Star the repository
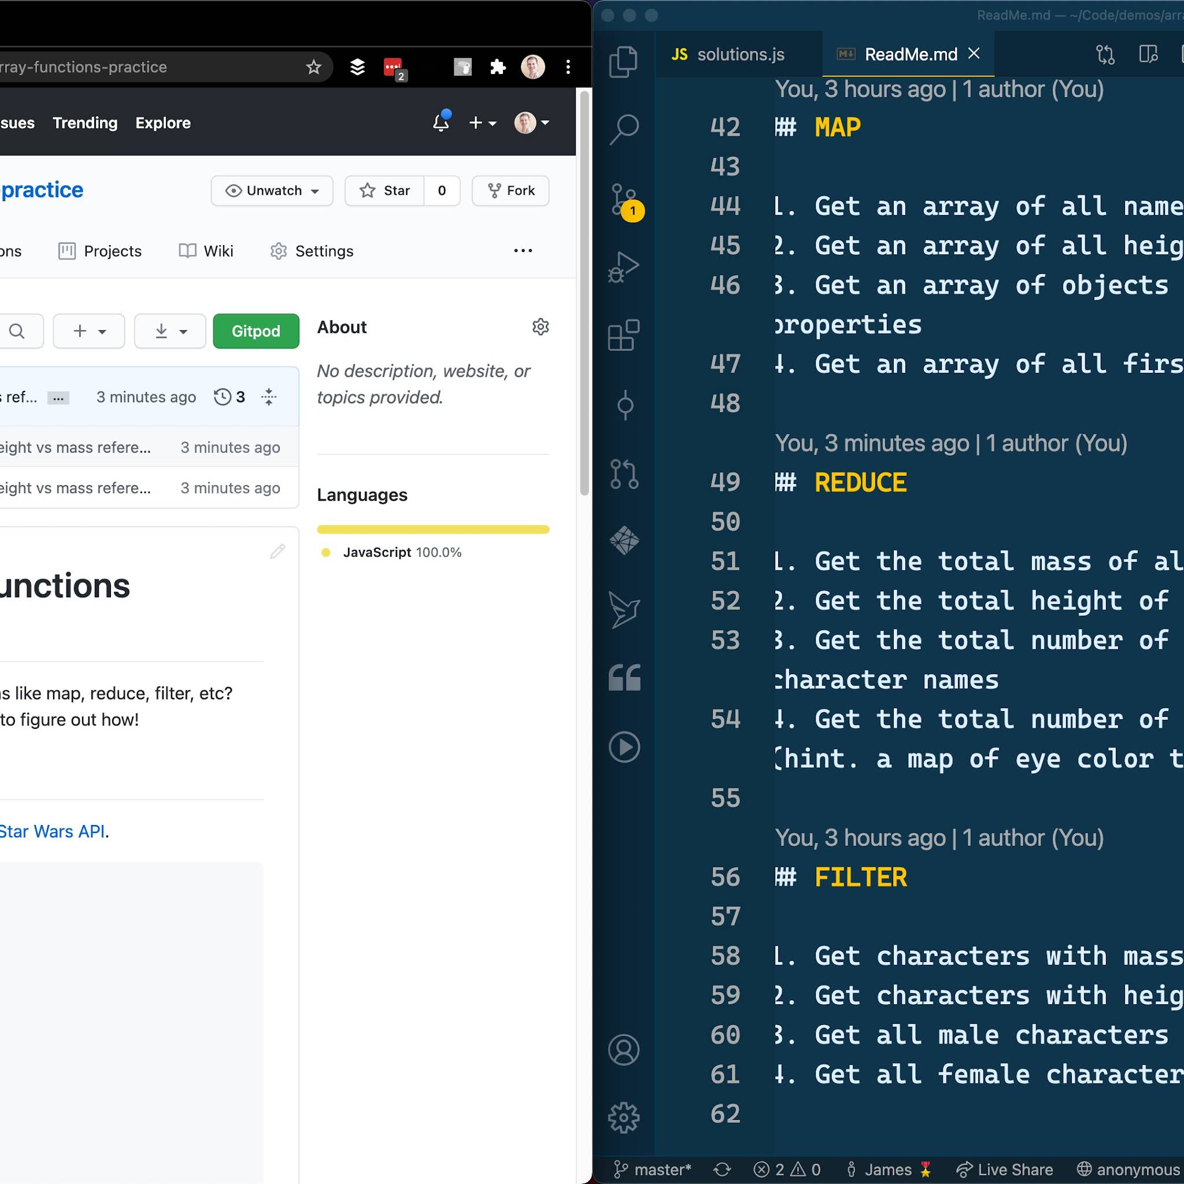Screen dimensions: 1184x1184 tap(385, 191)
